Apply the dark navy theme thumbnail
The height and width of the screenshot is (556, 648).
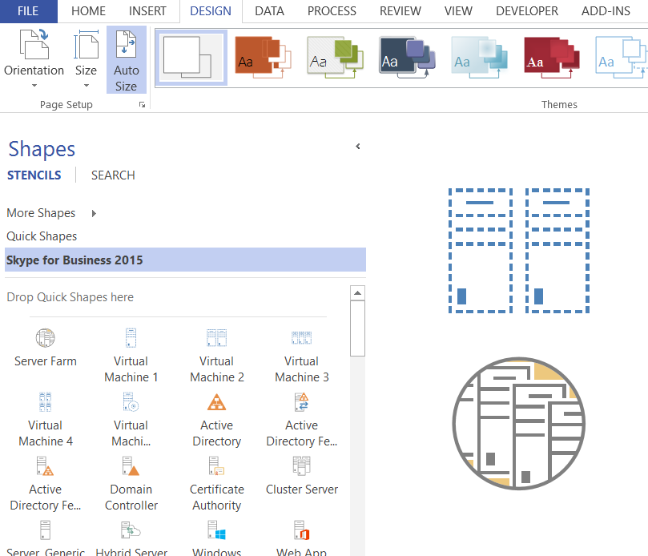pos(407,58)
